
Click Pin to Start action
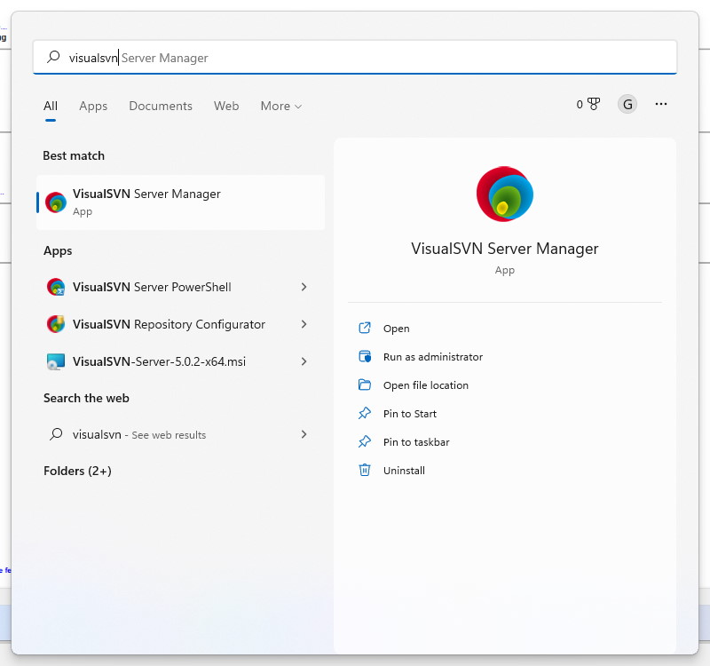pos(409,414)
